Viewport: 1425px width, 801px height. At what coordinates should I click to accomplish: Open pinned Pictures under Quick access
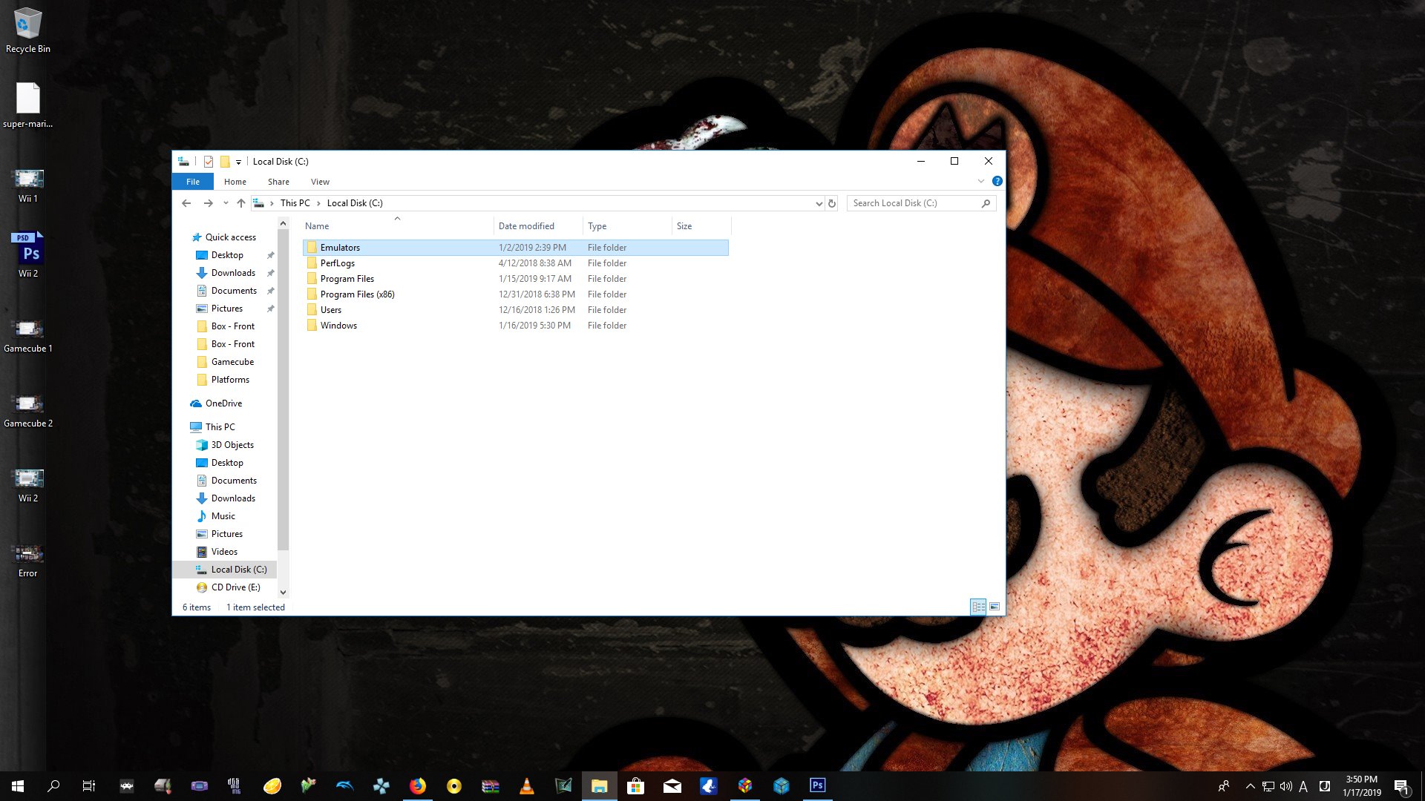(226, 309)
